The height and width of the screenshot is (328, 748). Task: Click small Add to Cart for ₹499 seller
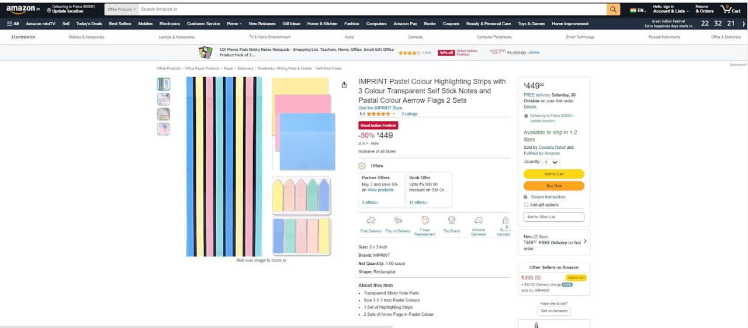click(576, 278)
